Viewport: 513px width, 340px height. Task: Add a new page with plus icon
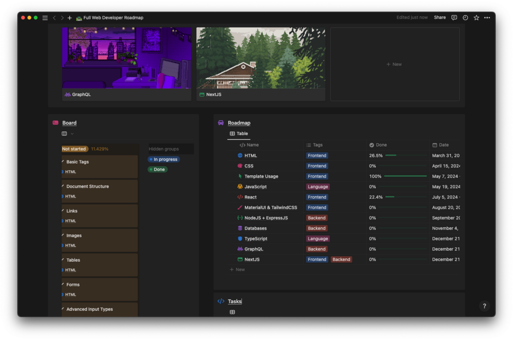point(70,18)
